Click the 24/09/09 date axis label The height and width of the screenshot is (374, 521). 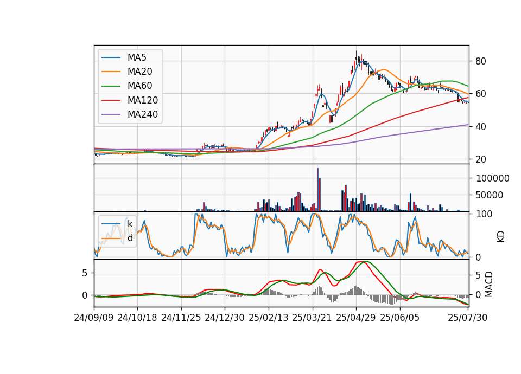click(x=94, y=318)
